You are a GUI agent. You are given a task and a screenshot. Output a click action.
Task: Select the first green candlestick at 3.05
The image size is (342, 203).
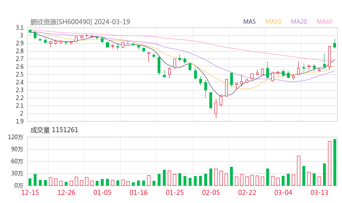(x=30, y=31)
